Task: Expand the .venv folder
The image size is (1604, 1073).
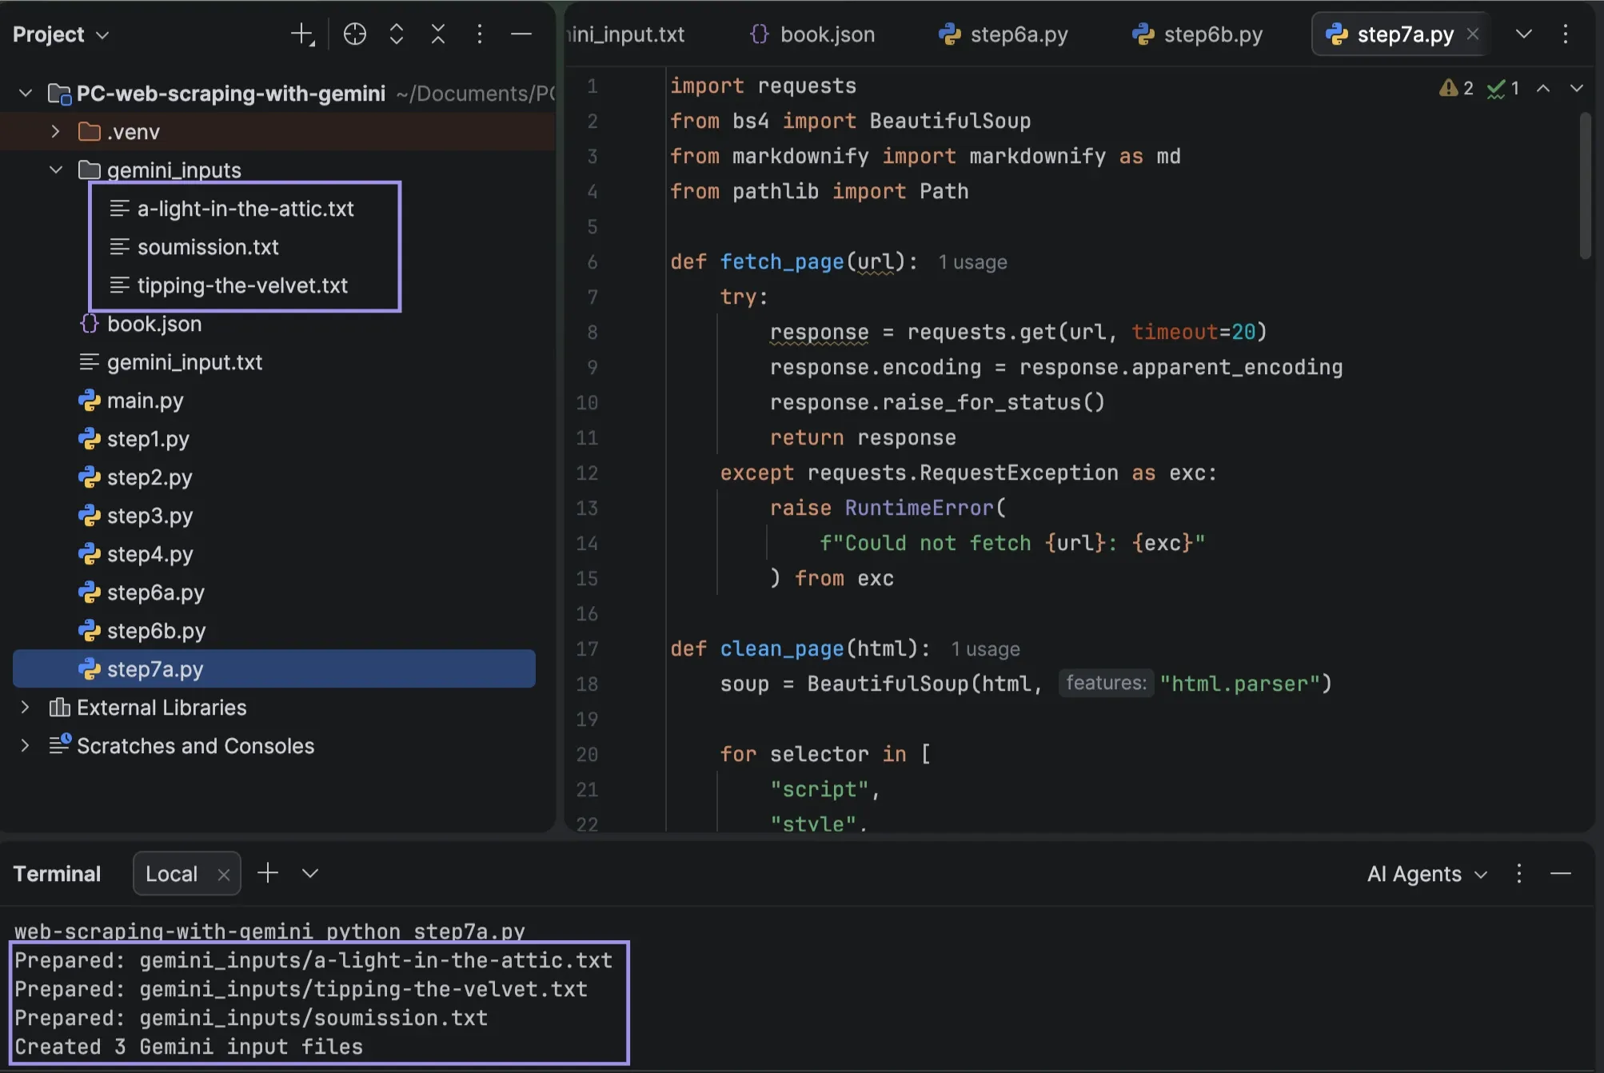Action: (55, 132)
